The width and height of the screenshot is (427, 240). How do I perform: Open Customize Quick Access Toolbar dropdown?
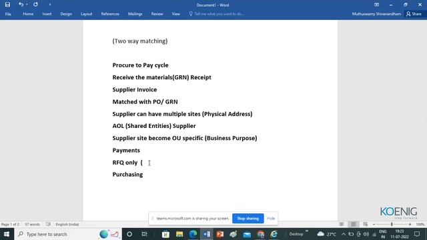[50, 5]
